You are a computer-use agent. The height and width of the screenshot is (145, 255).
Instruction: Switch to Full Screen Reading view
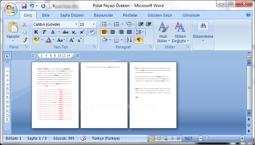159,138
